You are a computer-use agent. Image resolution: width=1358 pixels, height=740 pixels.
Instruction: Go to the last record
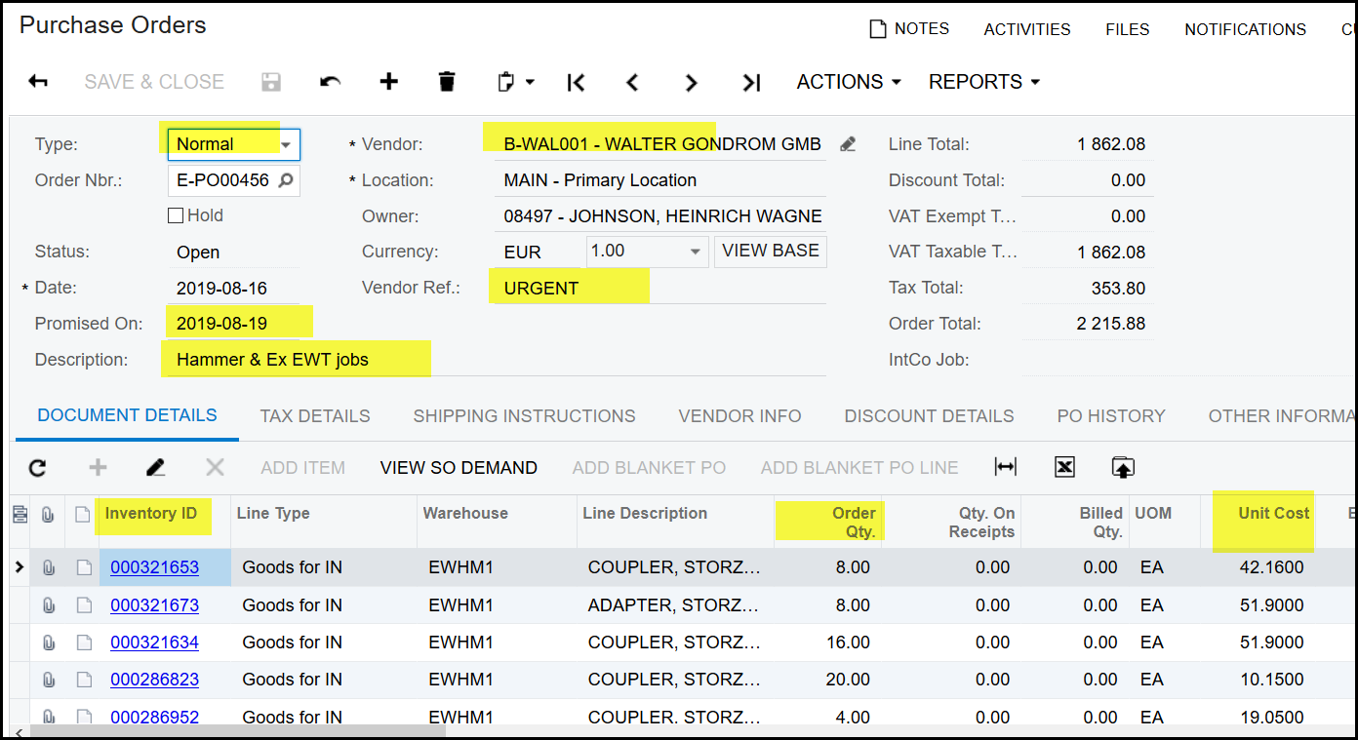click(750, 83)
